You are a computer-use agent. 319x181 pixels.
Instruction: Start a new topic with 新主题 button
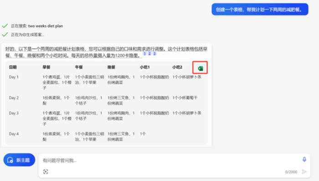coord(19,160)
